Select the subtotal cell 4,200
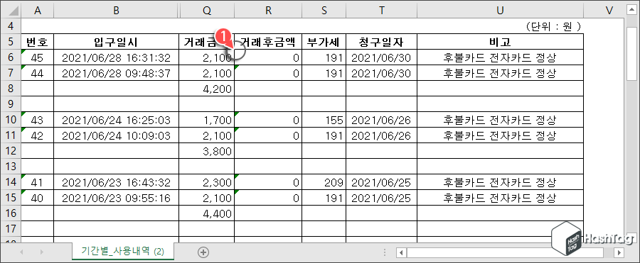Image resolution: width=640 pixels, height=263 pixels. coord(206,89)
